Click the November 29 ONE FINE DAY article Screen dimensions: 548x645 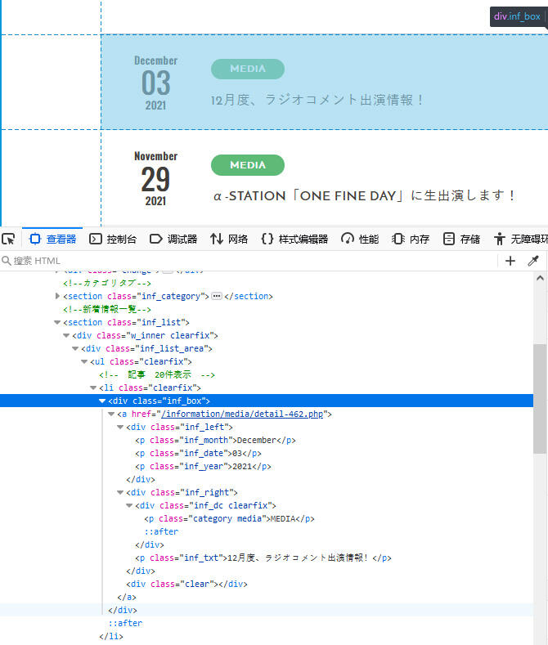(x=324, y=178)
